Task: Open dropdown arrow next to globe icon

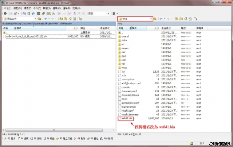Action: pos(117,13)
